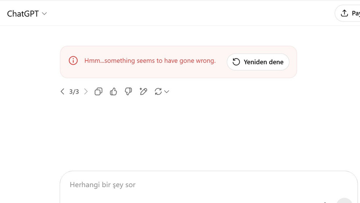This screenshot has height=203, width=360.
Task: Give the response a thumbs up
Action: point(113,91)
